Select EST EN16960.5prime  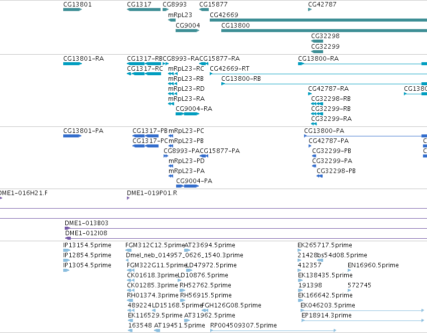pyautogui.click(x=373, y=265)
